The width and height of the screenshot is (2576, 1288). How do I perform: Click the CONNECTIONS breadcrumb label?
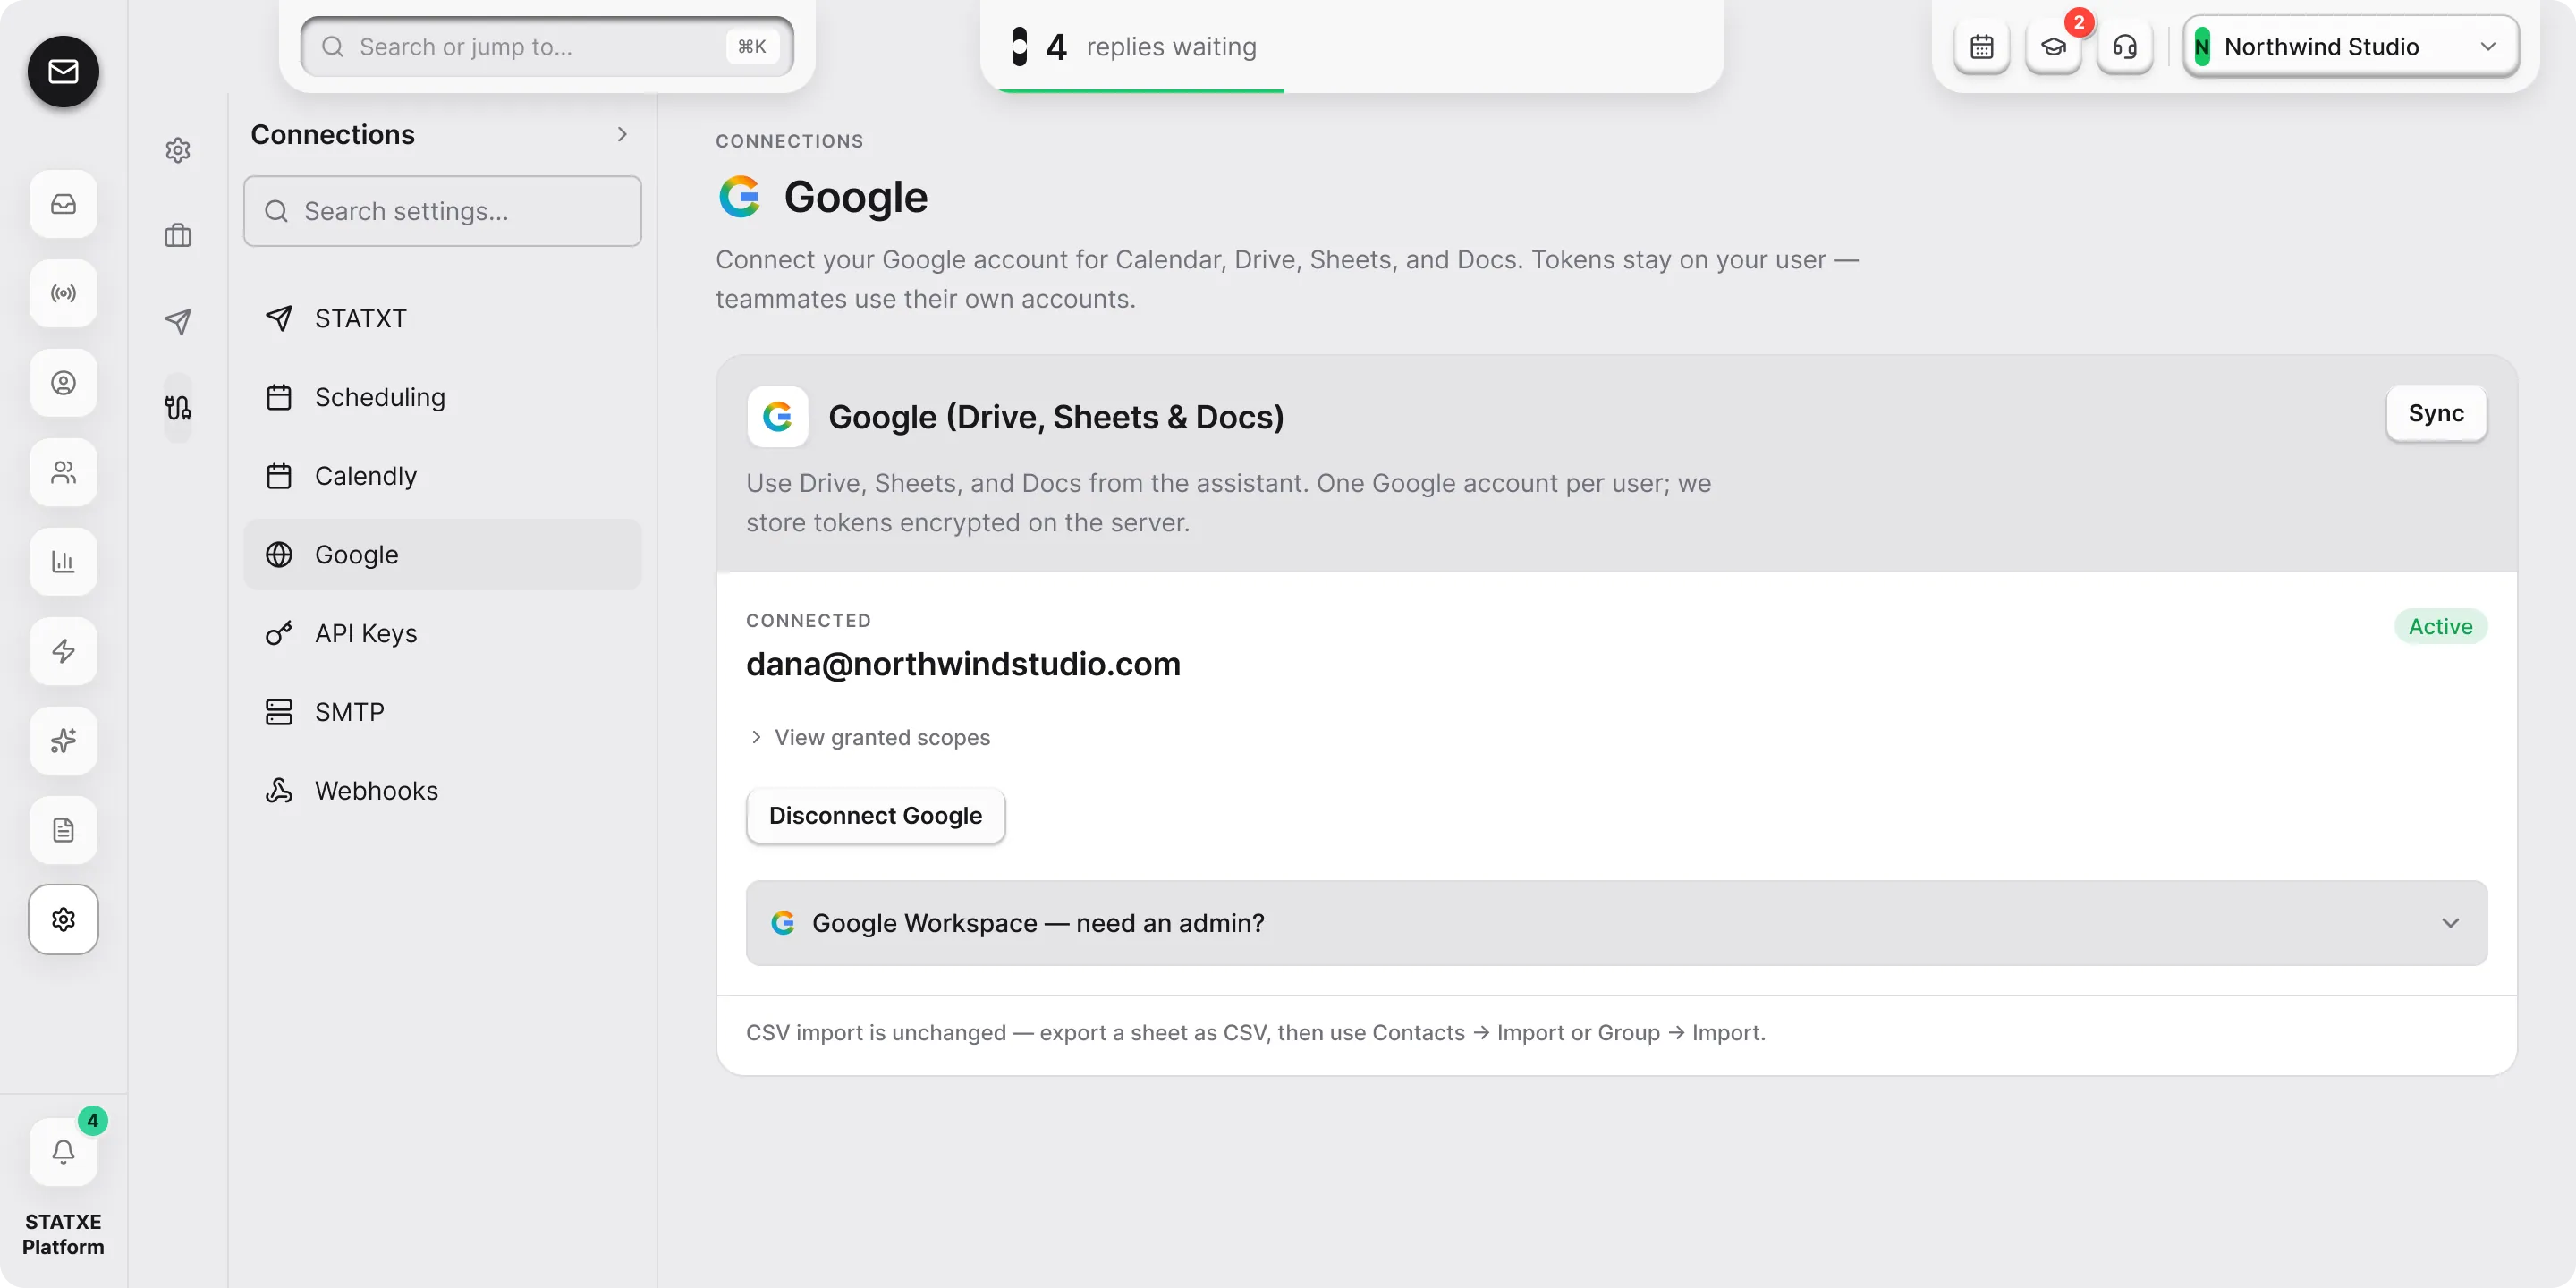789,141
